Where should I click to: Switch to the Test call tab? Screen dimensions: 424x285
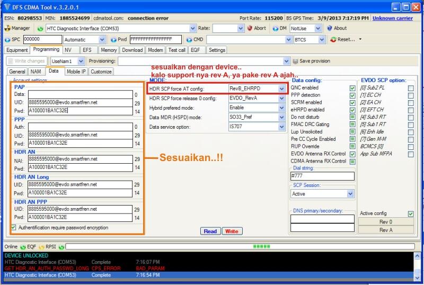[x=177, y=50]
